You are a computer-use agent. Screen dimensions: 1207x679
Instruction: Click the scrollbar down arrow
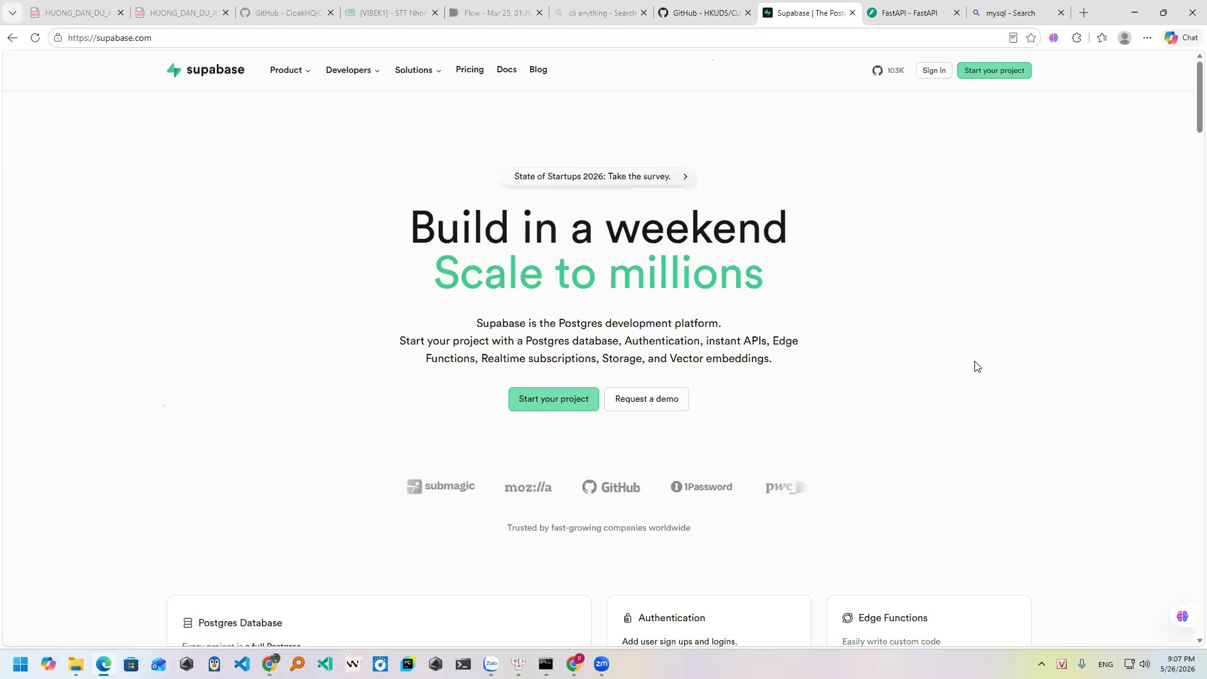(x=1199, y=641)
